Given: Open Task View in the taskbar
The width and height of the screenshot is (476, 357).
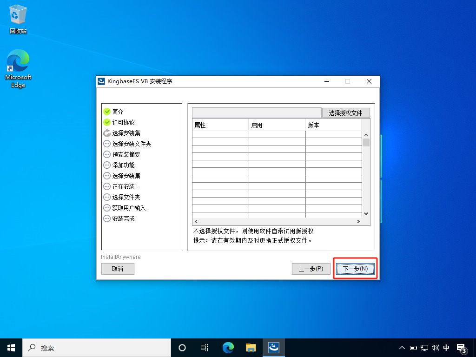Looking at the screenshot, I should coord(204,348).
